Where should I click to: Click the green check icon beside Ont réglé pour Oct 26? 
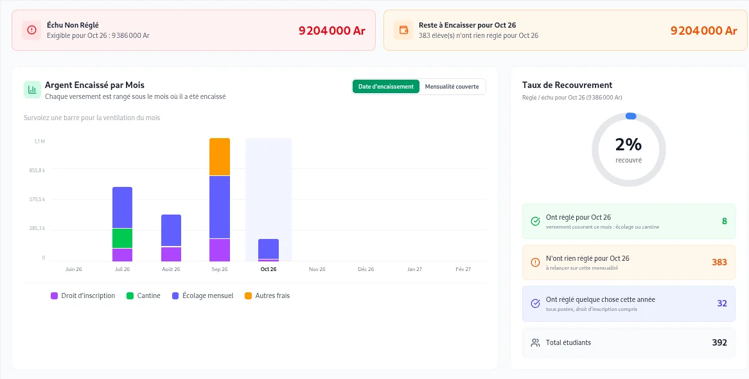click(x=536, y=221)
